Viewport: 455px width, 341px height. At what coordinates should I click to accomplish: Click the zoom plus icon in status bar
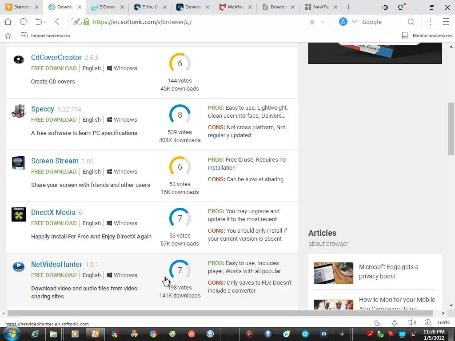428,322
